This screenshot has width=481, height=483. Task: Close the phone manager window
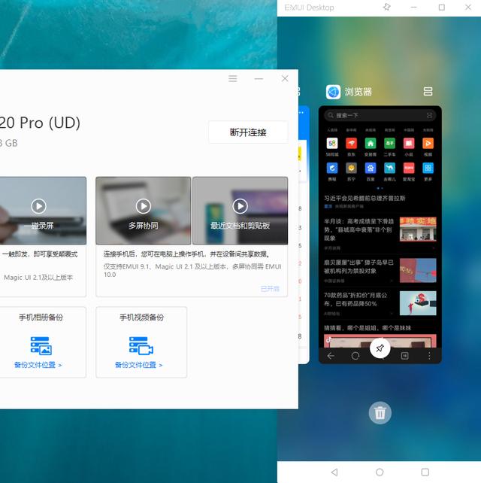pos(285,78)
